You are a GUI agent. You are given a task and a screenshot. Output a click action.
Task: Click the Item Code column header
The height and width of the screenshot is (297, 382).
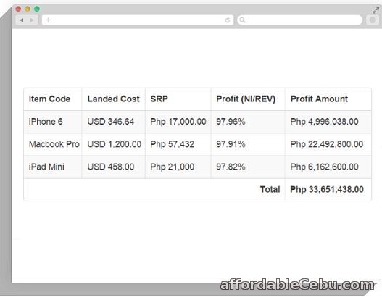[x=49, y=99]
